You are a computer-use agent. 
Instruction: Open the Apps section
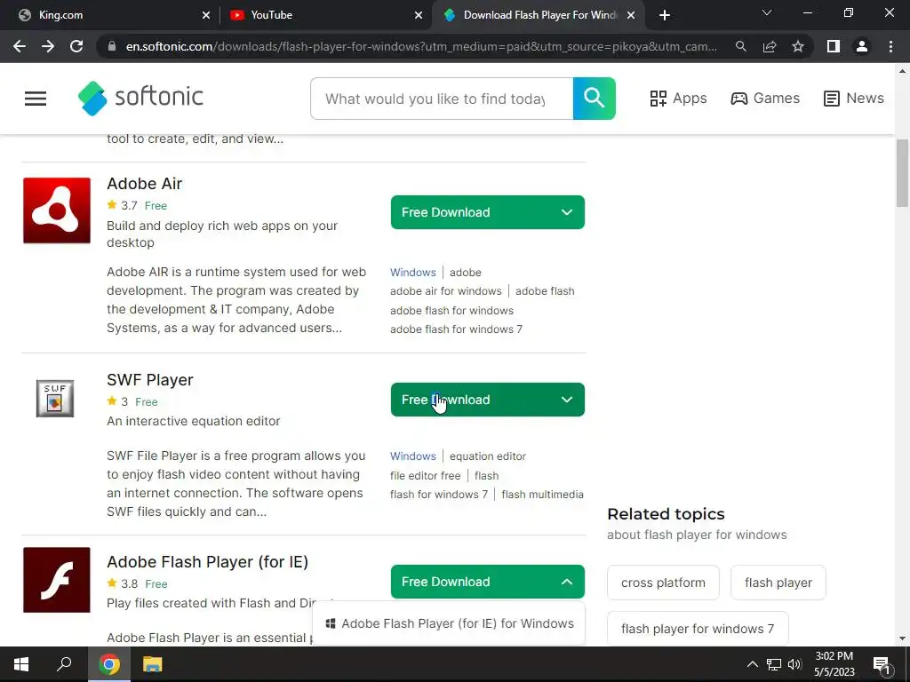[678, 99]
